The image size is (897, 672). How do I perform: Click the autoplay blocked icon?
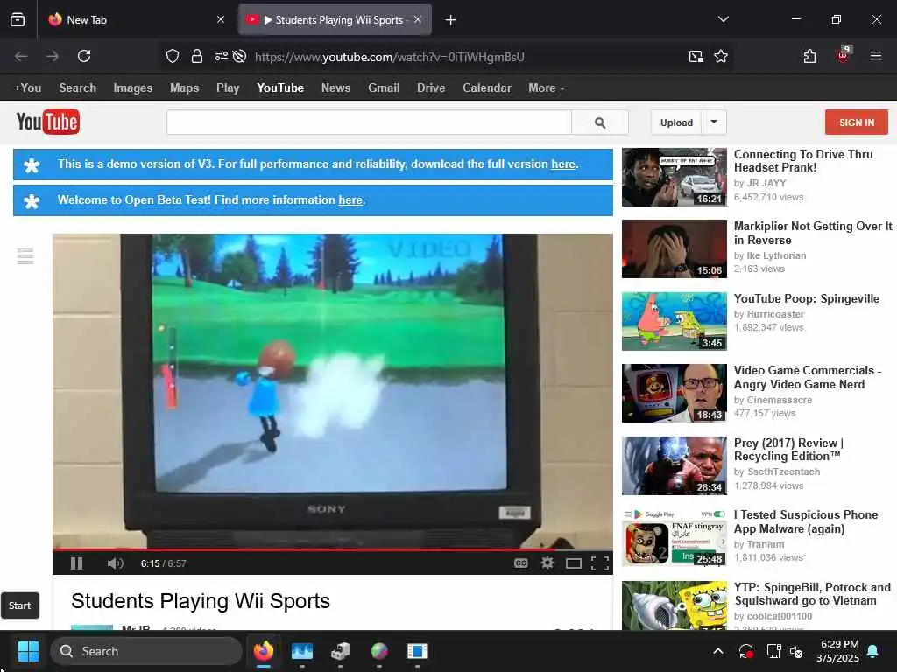coord(240,56)
